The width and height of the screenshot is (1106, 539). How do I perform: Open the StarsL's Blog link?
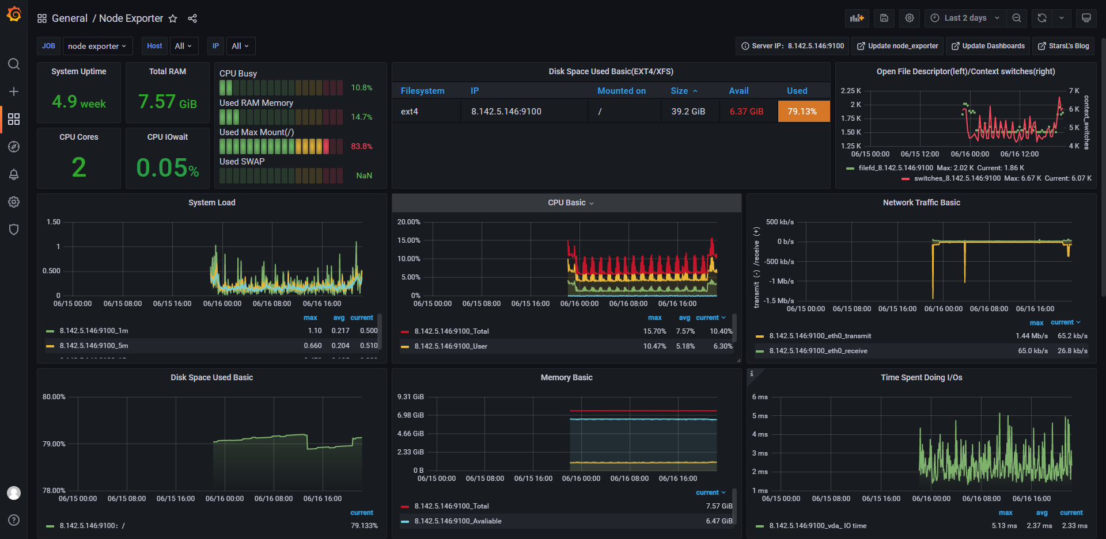1063,46
